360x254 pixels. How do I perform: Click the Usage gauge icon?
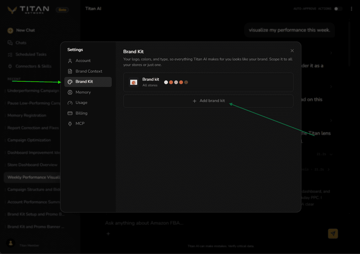pos(70,103)
